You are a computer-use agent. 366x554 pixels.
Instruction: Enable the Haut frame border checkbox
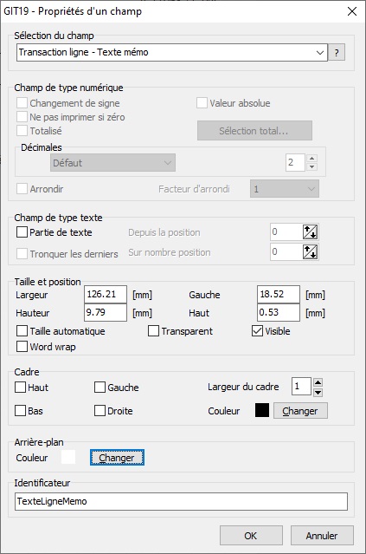[x=20, y=388]
